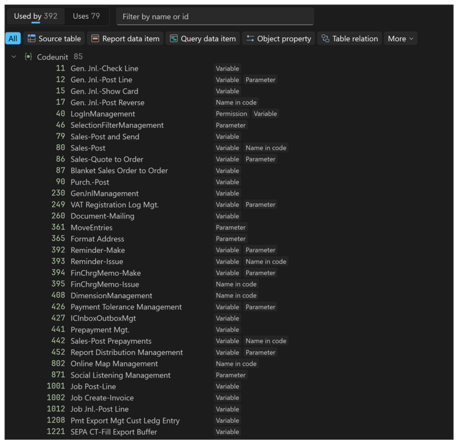Open codeunit Gen. Jnl.-Post Line

coord(101,80)
